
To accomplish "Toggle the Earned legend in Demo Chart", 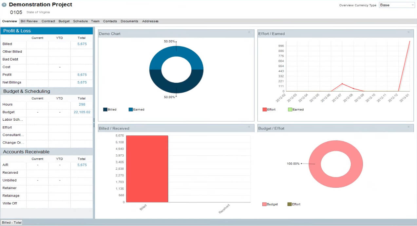I will [x=136, y=110].
